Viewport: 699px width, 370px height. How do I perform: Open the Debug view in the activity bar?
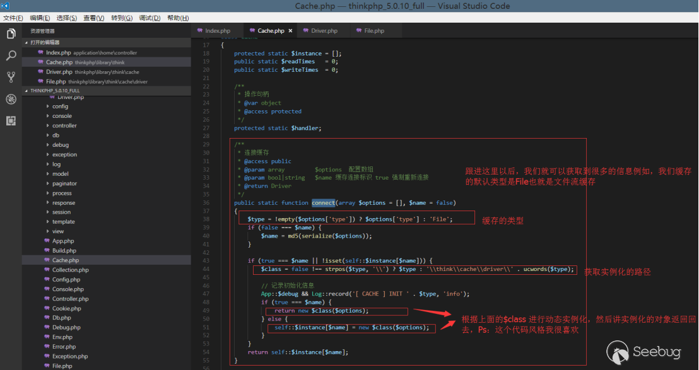coord(11,99)
